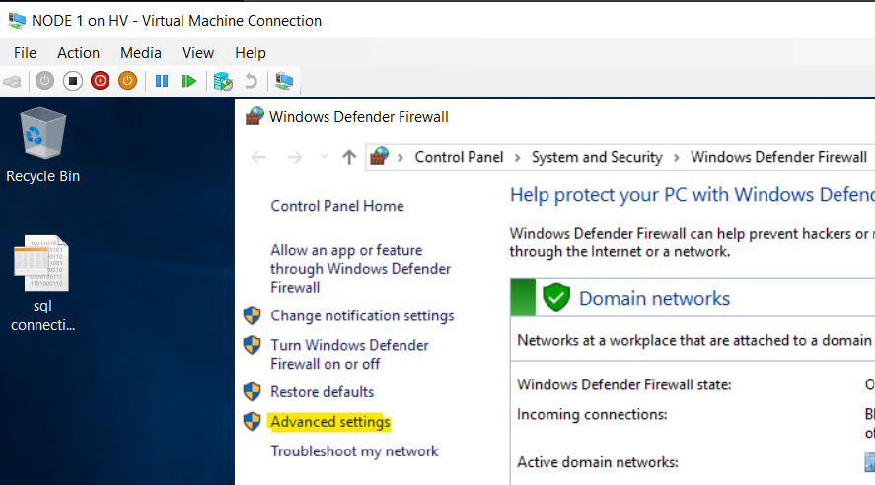Viewport: 875px width, 485px height.
Task: Click shield icon beside Turn Windows Defender Firewall
Action: 253,345
